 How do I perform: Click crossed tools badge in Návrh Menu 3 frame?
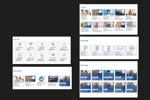tap(135, 84)
